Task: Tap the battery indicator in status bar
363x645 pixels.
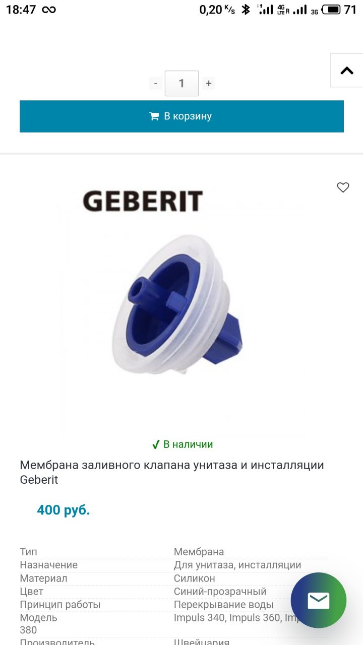Action: (331, 10)
